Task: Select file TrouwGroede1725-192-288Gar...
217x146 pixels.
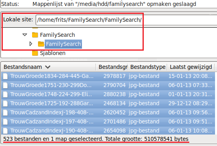Action: 51,104
